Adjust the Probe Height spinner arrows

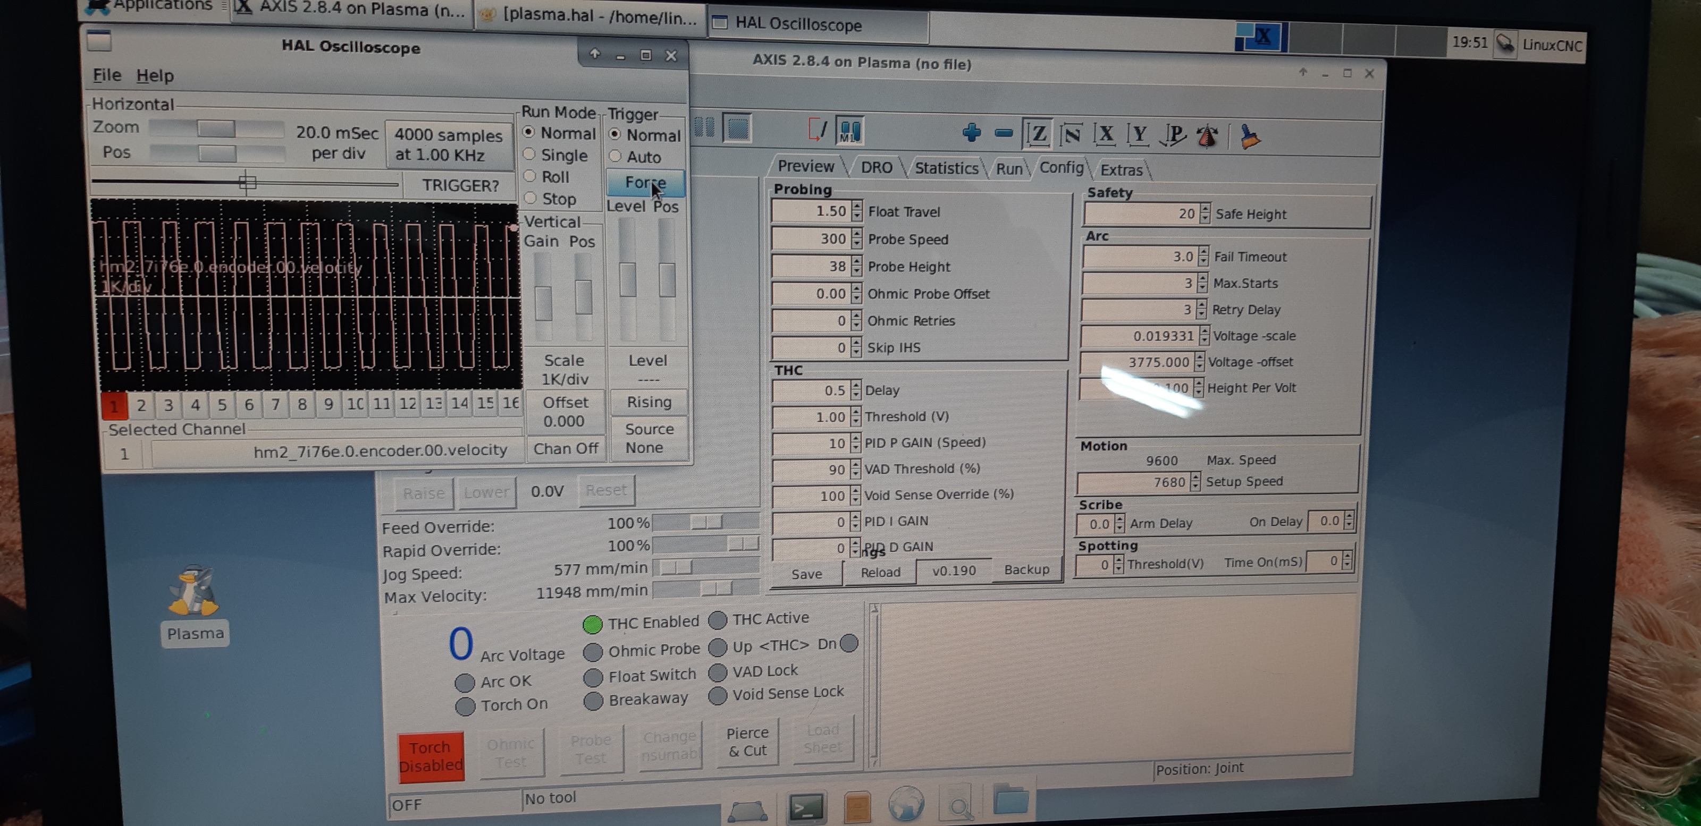coord(856,266)
